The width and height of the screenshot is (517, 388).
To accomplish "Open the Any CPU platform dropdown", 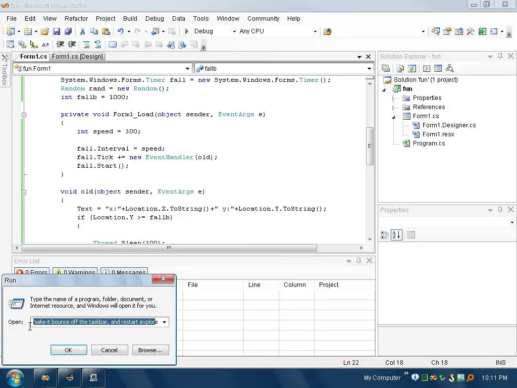I will (x=315, y=31).
